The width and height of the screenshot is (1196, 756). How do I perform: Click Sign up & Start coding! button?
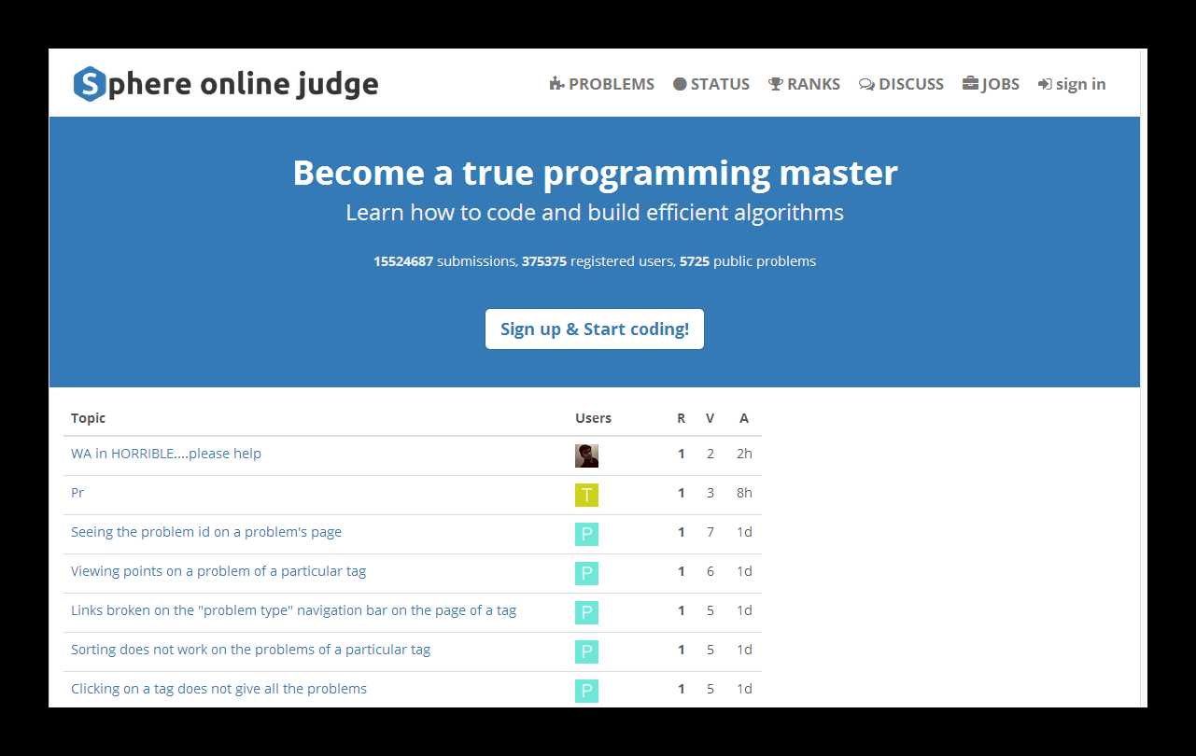595,329
